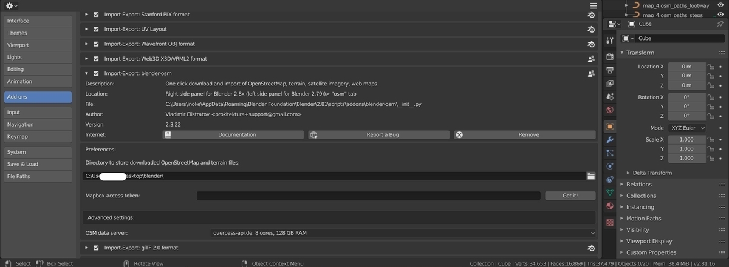This screenshot has height=267, width=729.
Task: Click the Rotation X lock icon
Action: click(710, 97)
